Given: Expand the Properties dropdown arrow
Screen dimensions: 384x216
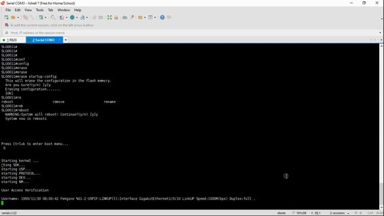Looking at the screenshot, I should [46, 17].
